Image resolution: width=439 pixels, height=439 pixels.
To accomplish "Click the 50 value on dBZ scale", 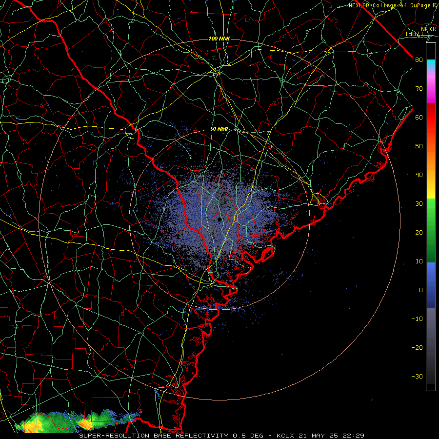I will pyautogui.click(x=419, y=146).
